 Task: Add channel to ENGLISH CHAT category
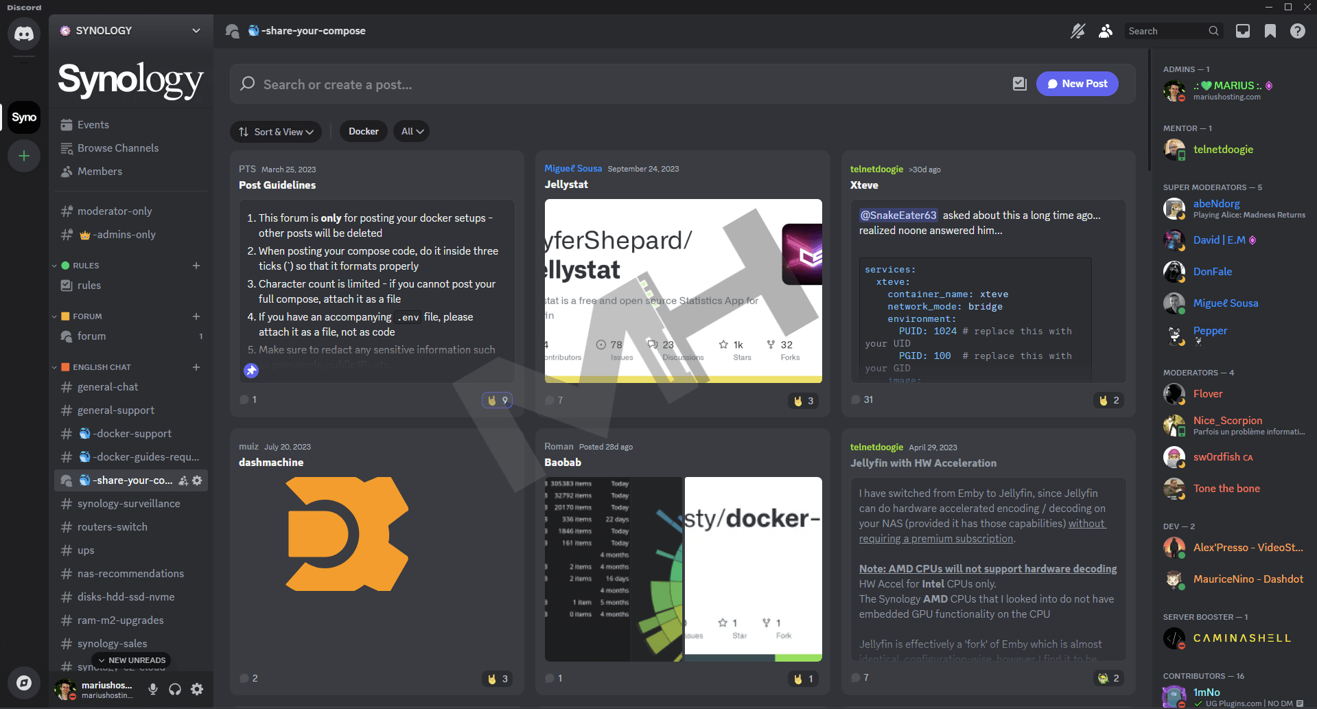(196, 367)
